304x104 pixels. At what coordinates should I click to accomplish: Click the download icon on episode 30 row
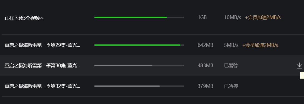299,66
